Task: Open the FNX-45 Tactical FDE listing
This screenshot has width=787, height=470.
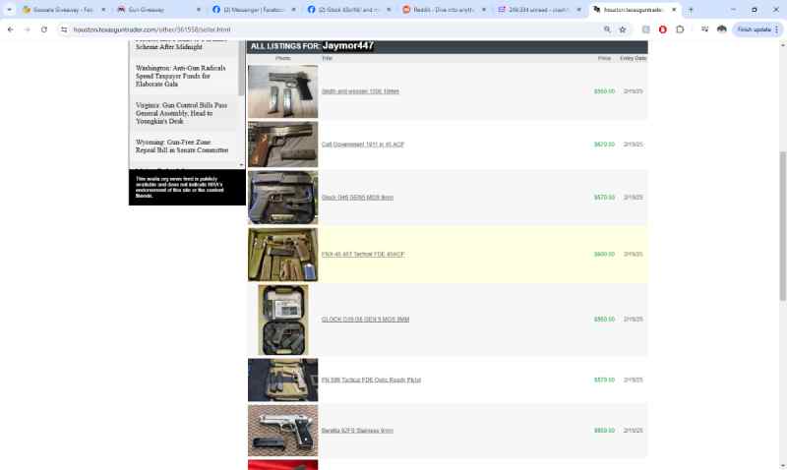Action: click(x=362, y=255)
